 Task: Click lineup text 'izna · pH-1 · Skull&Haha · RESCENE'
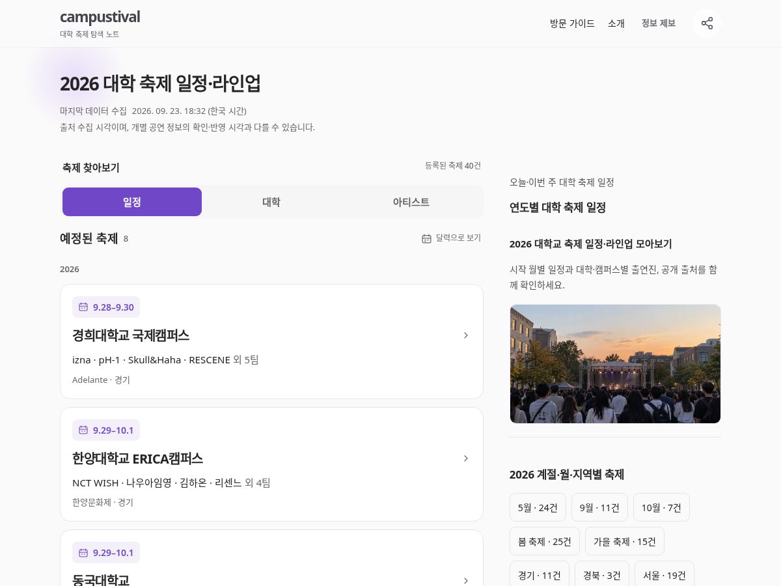click(151, 359)
